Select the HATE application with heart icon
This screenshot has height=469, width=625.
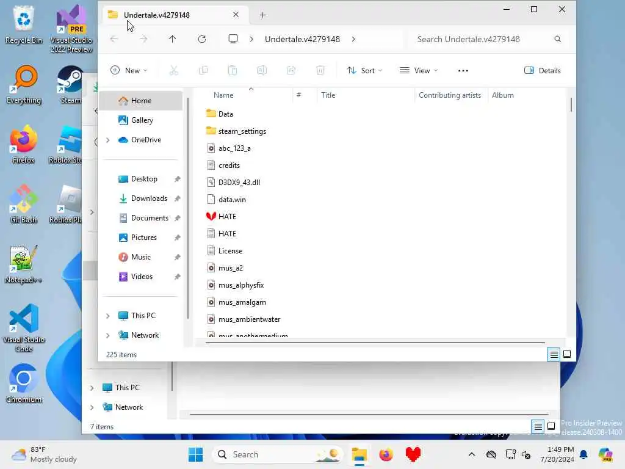click(x=221, y=217)
